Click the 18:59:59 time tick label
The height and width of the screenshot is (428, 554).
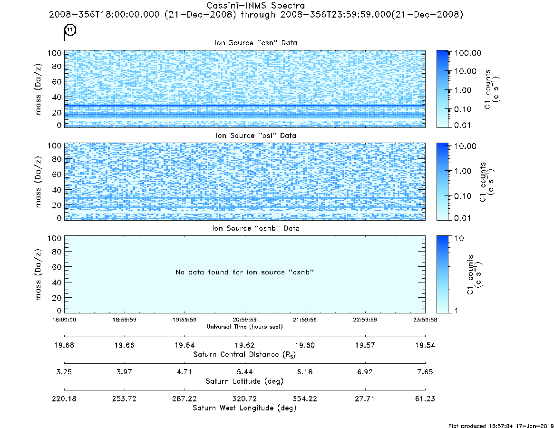(x=125, y=320)
